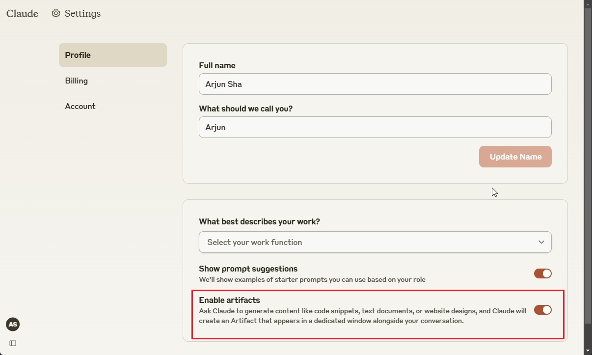Open the Billing section
The image size is (592, 355).
[77, 81]
